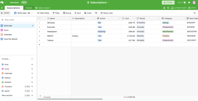The height and width of the screenshot is (101, 198).
Task: Open the Subscriptions base title dropdown
Action: coord(108,3)
